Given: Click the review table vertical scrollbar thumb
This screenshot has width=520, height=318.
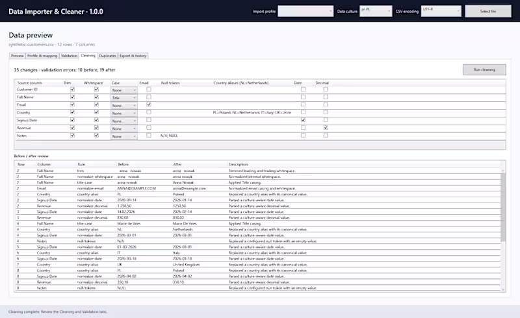Looking at the screenshot, I should coord(503,207).
